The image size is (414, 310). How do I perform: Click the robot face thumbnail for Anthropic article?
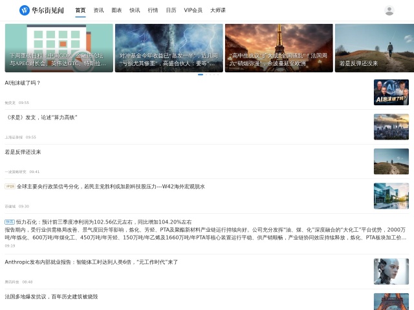391,271
